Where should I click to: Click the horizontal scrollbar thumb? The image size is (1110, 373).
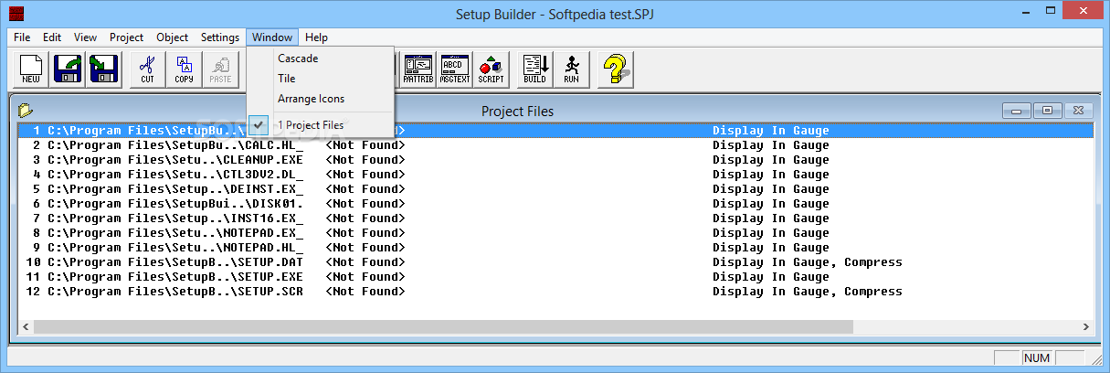[x=443, y=326]
